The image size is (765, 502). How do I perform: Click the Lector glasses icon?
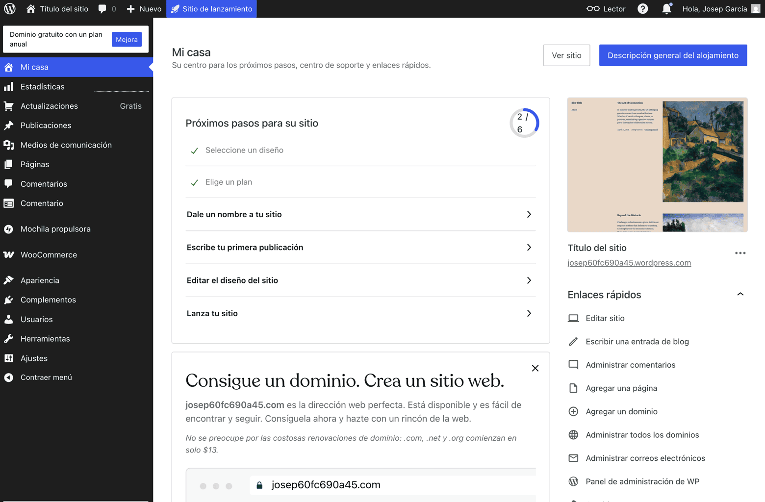[593, 9]
